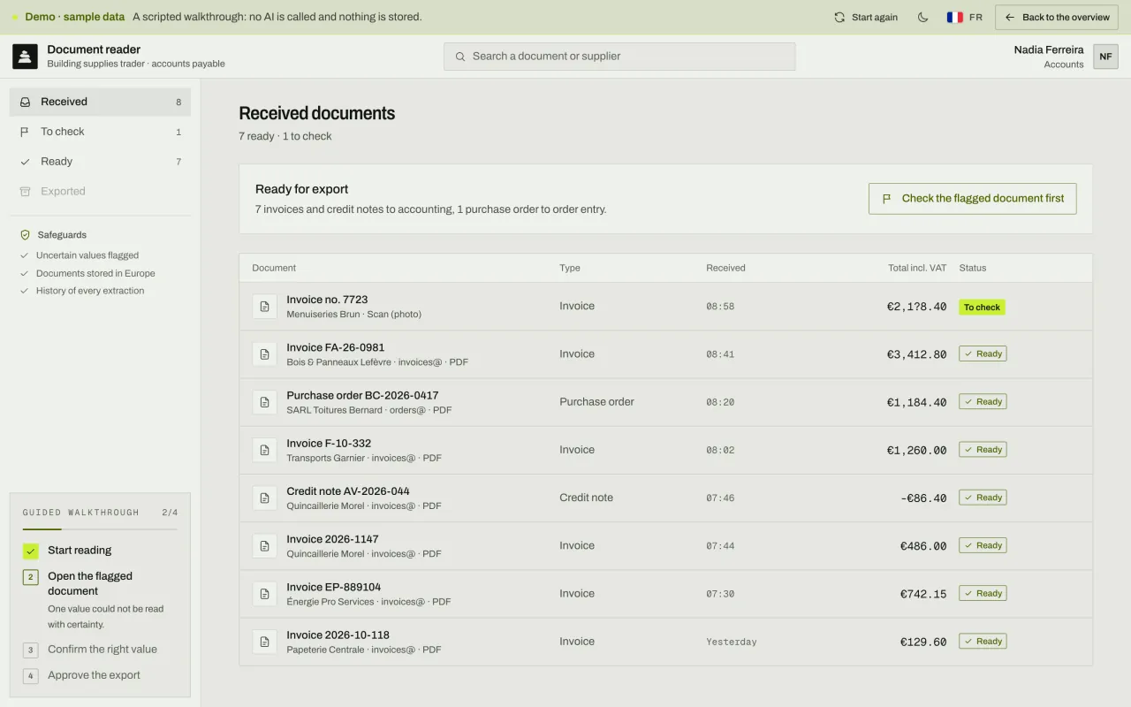1131x707 pixels.
Task: Click document icon for Invoice F-10-332
Action: click(264, 450)
